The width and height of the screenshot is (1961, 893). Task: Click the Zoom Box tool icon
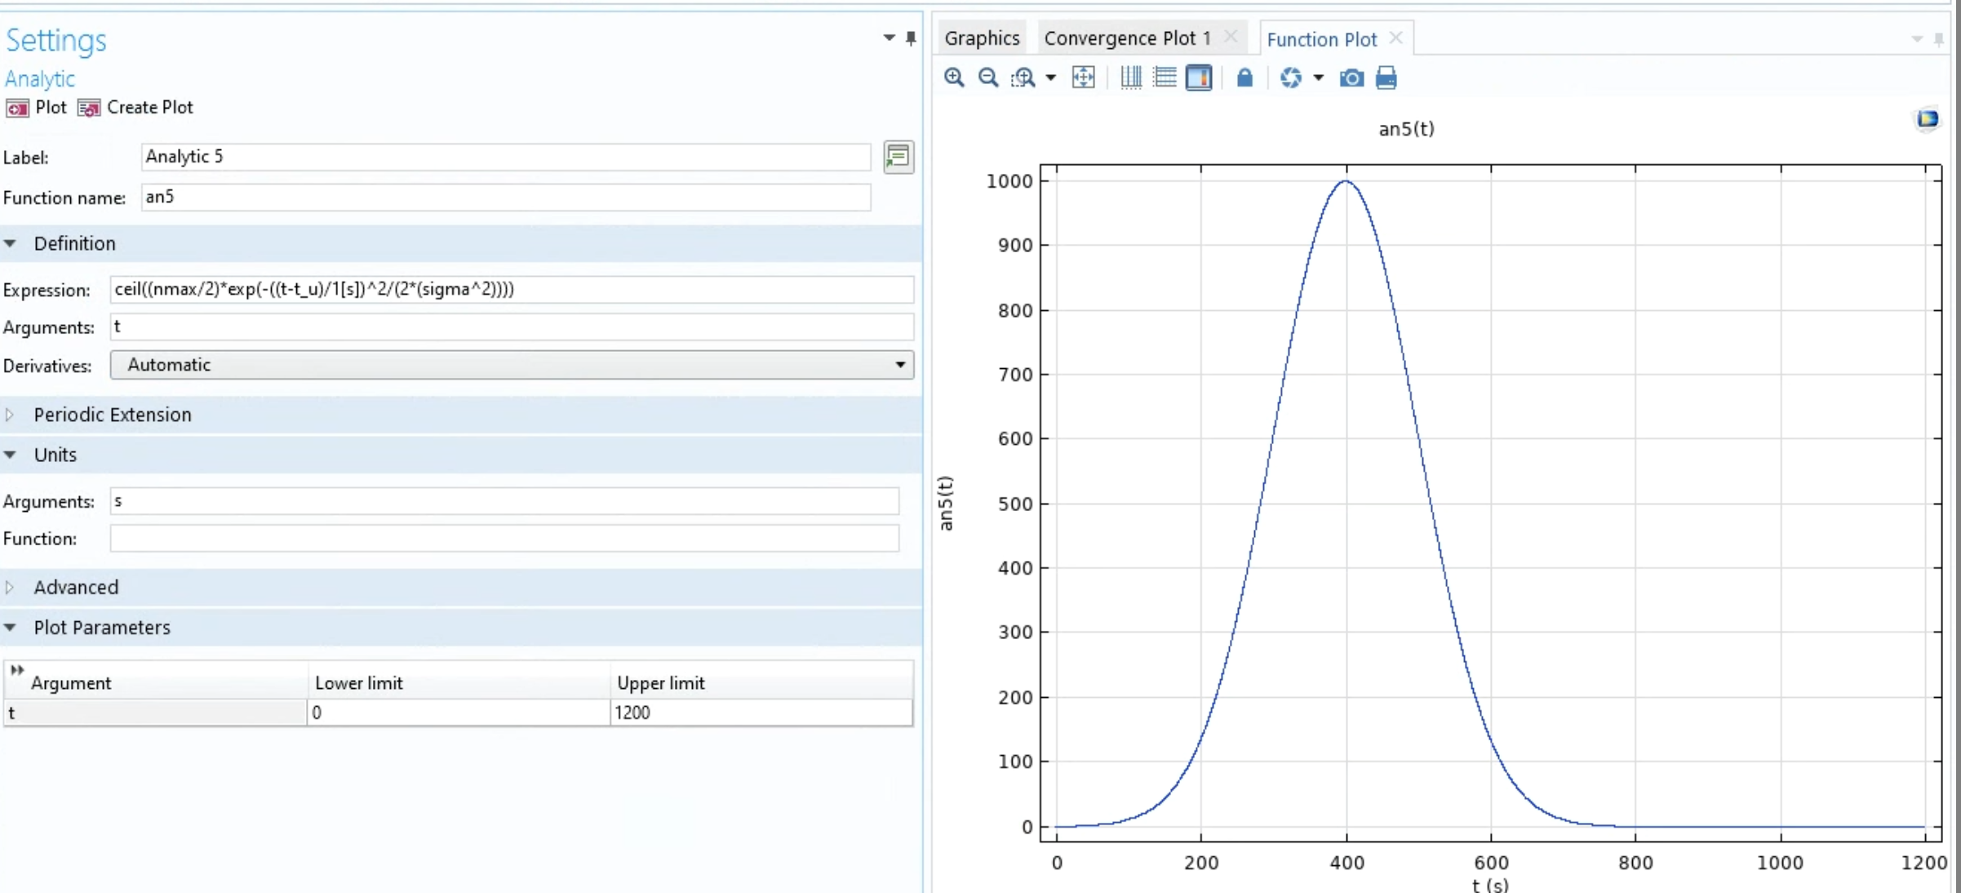1023,78
